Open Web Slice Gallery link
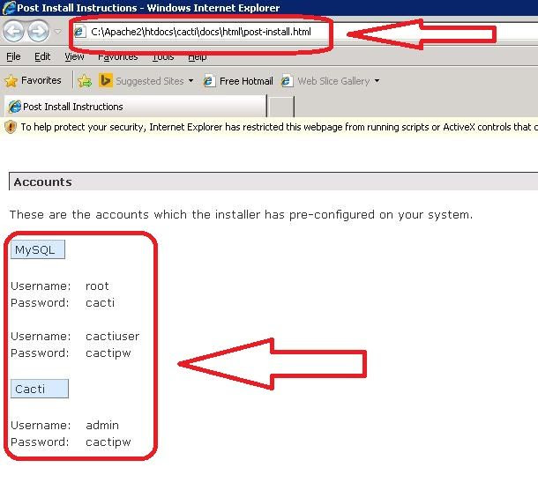 333,81
